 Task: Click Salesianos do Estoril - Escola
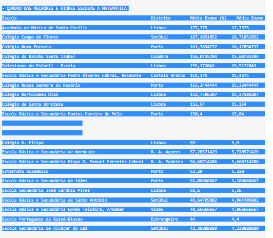38,66
